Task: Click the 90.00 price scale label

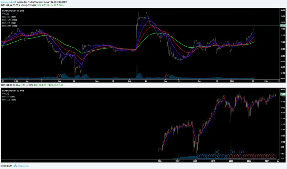Action: point(283,90)
